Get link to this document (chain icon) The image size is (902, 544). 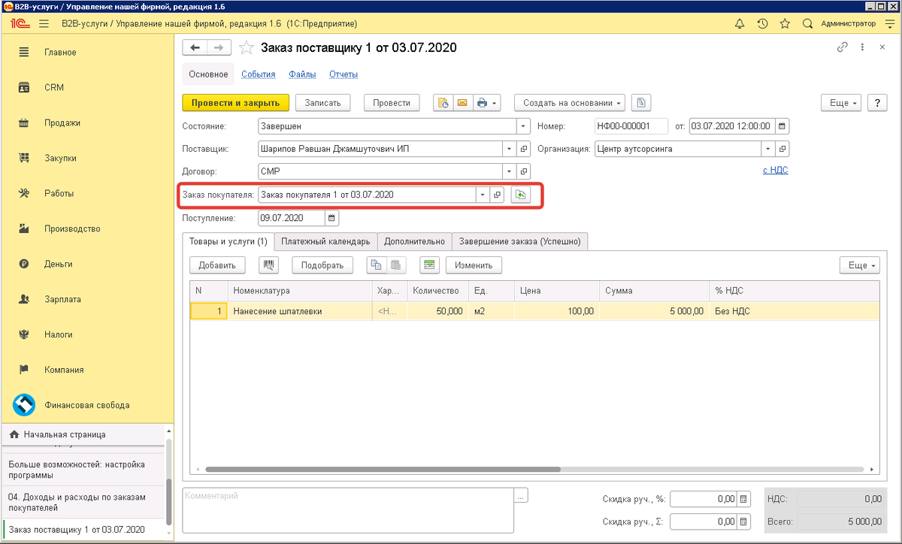point(842,47)
